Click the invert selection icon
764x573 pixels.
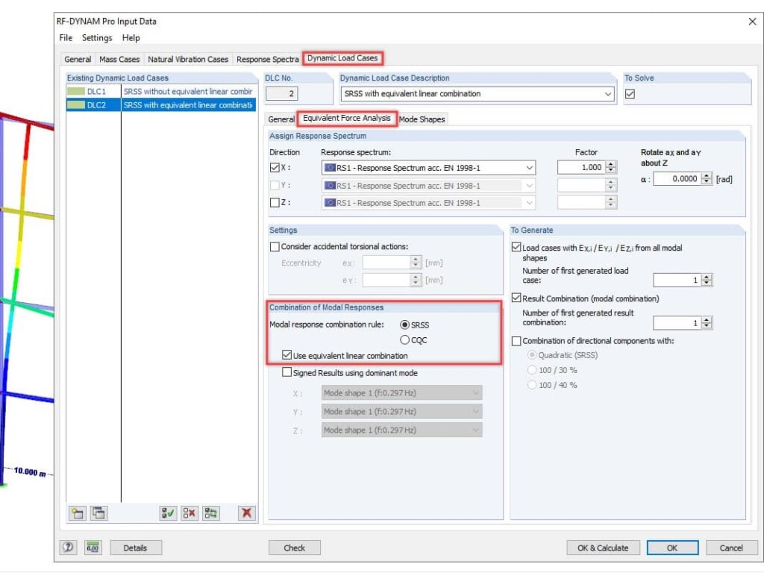tap(211, 513)
